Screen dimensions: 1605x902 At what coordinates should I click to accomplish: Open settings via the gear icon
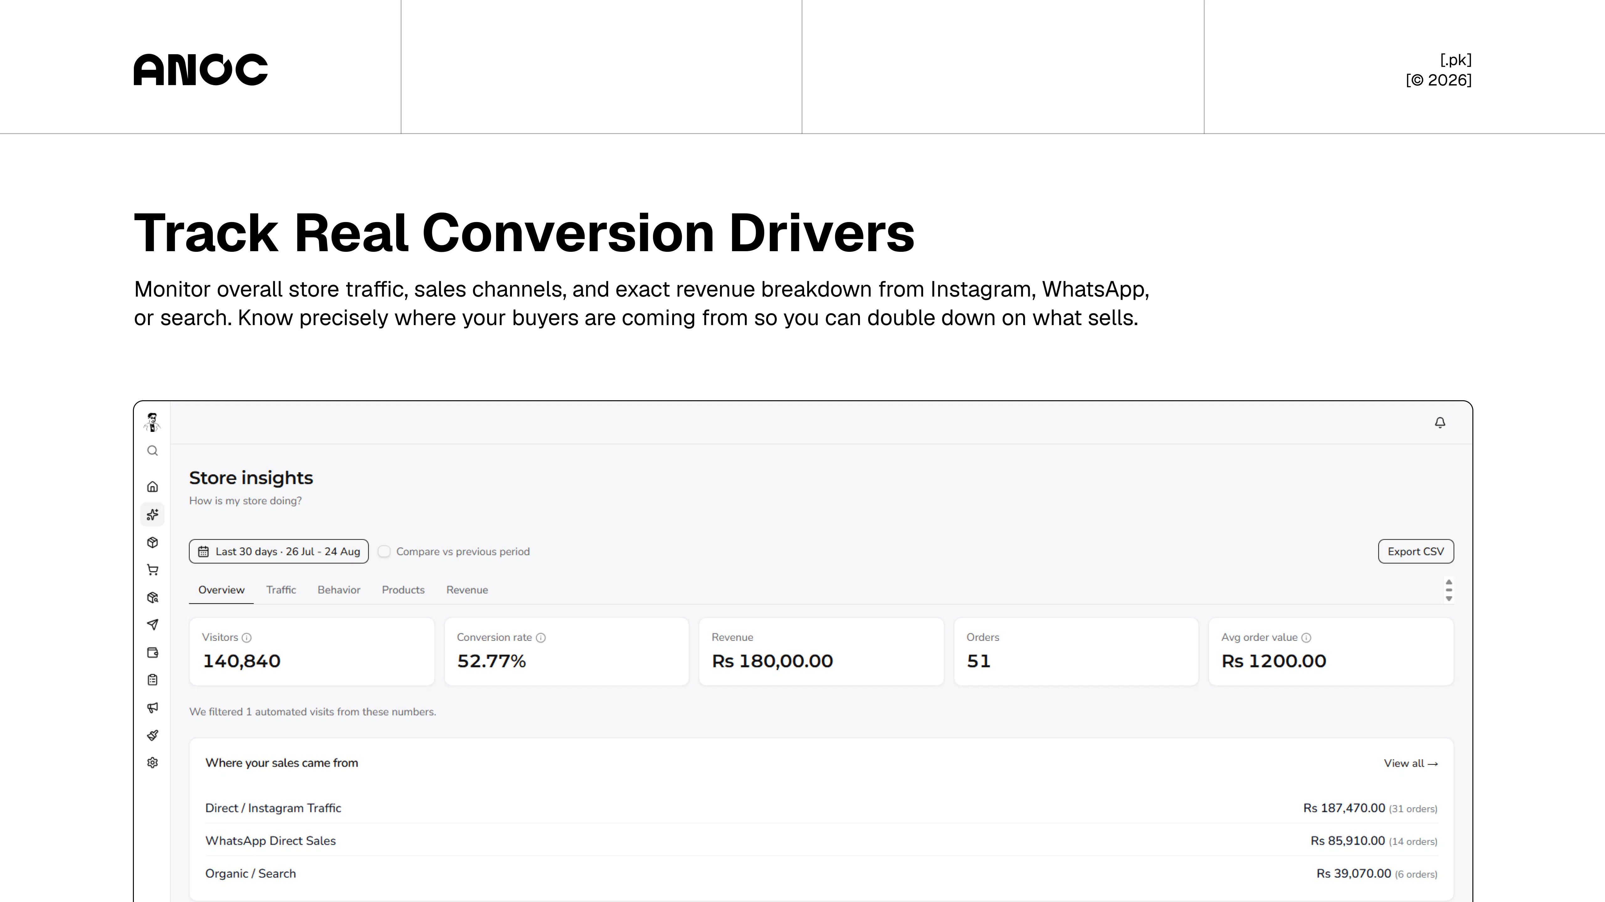(x=153, y=763)
